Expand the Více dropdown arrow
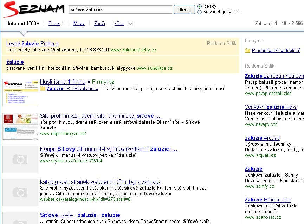 [130, 24]
